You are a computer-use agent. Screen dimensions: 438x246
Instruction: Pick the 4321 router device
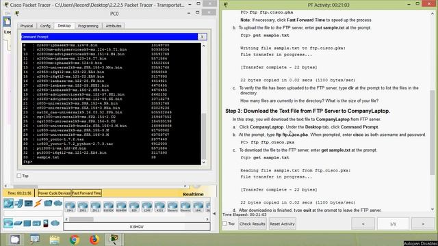(x=159, y=206)
